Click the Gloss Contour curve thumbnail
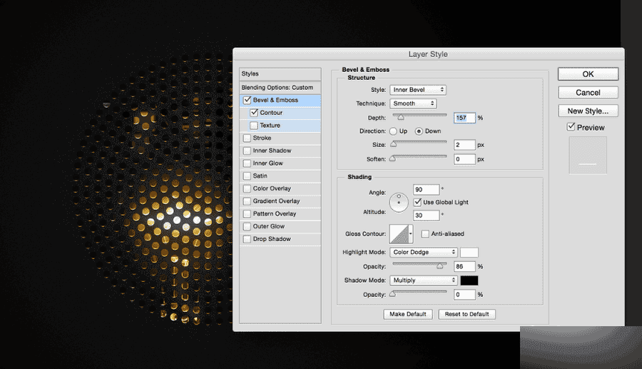This screenshot has height=369, width=642. tap(398, 234)
